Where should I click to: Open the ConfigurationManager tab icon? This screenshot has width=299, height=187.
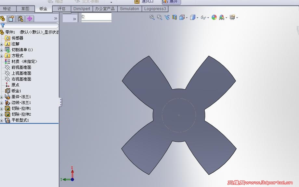pyautogui.click(x=20, y=19)
